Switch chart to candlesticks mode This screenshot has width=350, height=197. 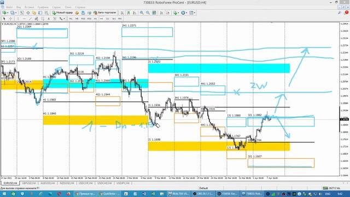click(129, 13)
